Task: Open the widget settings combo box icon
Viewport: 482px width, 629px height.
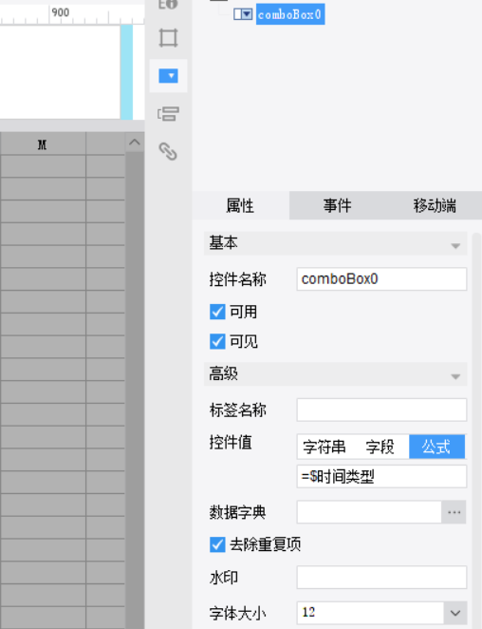Action: click(x=168, y=76)
